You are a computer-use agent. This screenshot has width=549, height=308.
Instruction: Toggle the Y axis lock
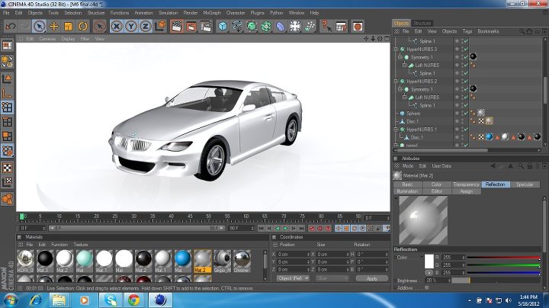(x=131, y=26)
